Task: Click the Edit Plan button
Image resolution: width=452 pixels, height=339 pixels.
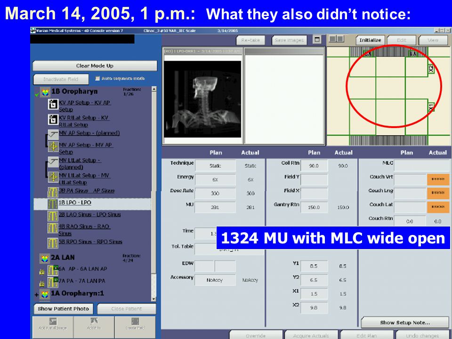Action: 366,335
